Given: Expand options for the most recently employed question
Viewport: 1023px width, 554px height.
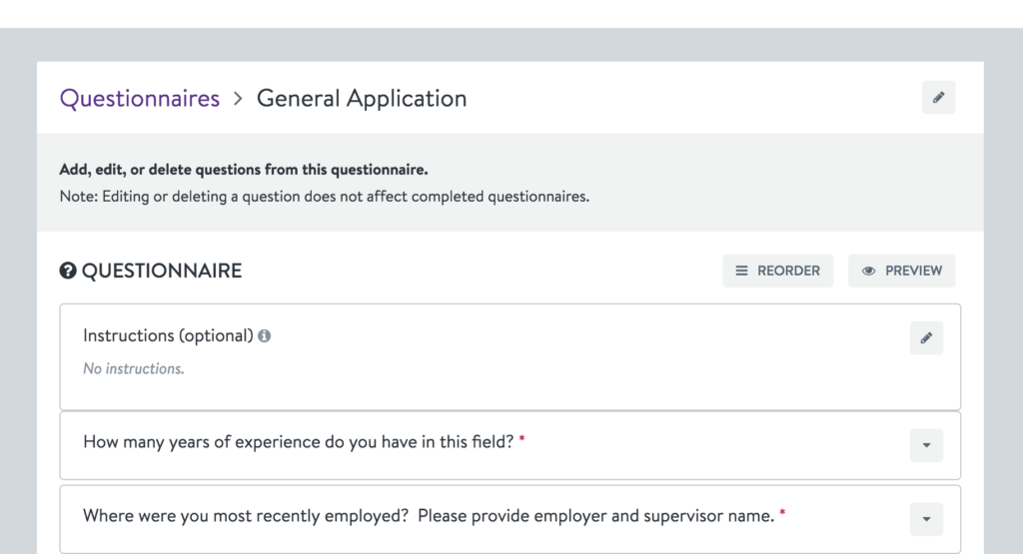Looking at the screenshot, I should tap(926, 519).
